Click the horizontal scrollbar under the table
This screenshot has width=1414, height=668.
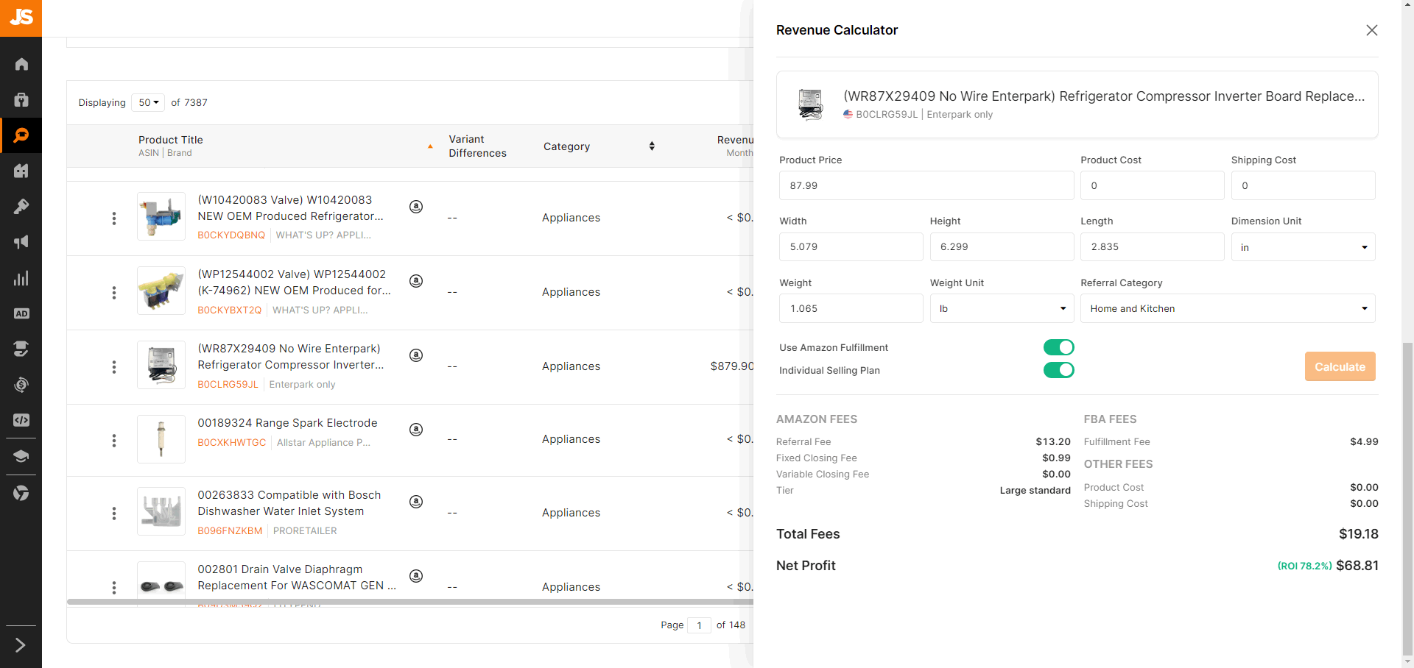tap(409, 602)
